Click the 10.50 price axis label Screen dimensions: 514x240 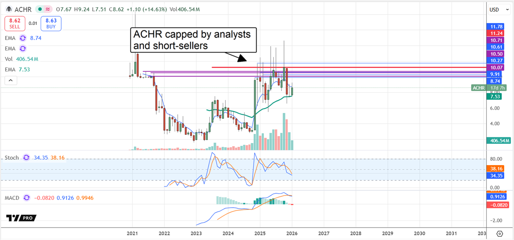coord(496,54)
